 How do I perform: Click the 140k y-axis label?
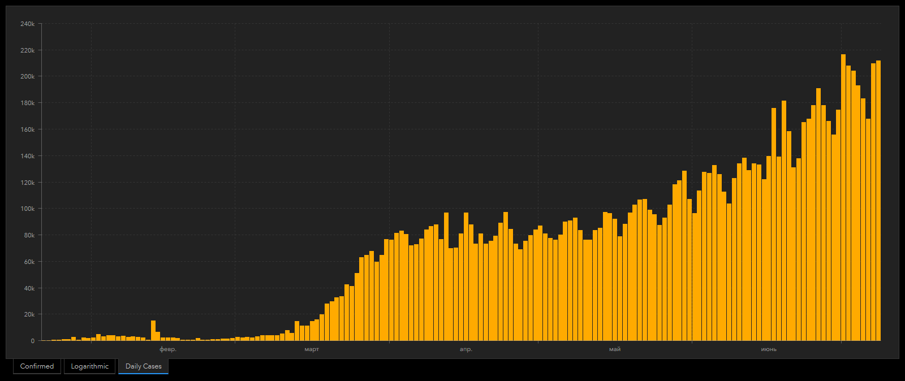(27, 156)
